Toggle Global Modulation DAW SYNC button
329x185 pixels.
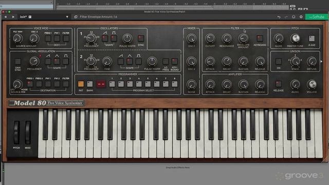18,62
